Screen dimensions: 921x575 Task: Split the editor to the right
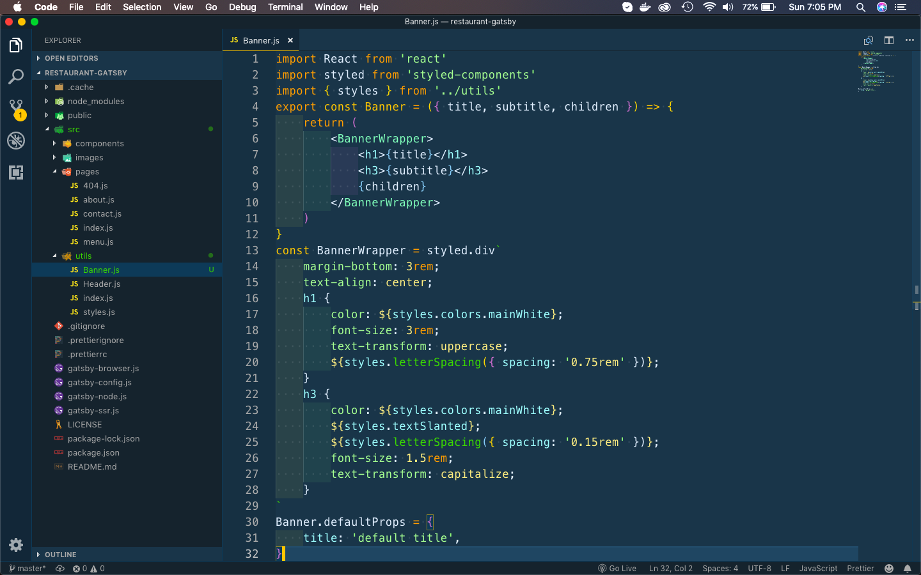click(x=889, y=40)
